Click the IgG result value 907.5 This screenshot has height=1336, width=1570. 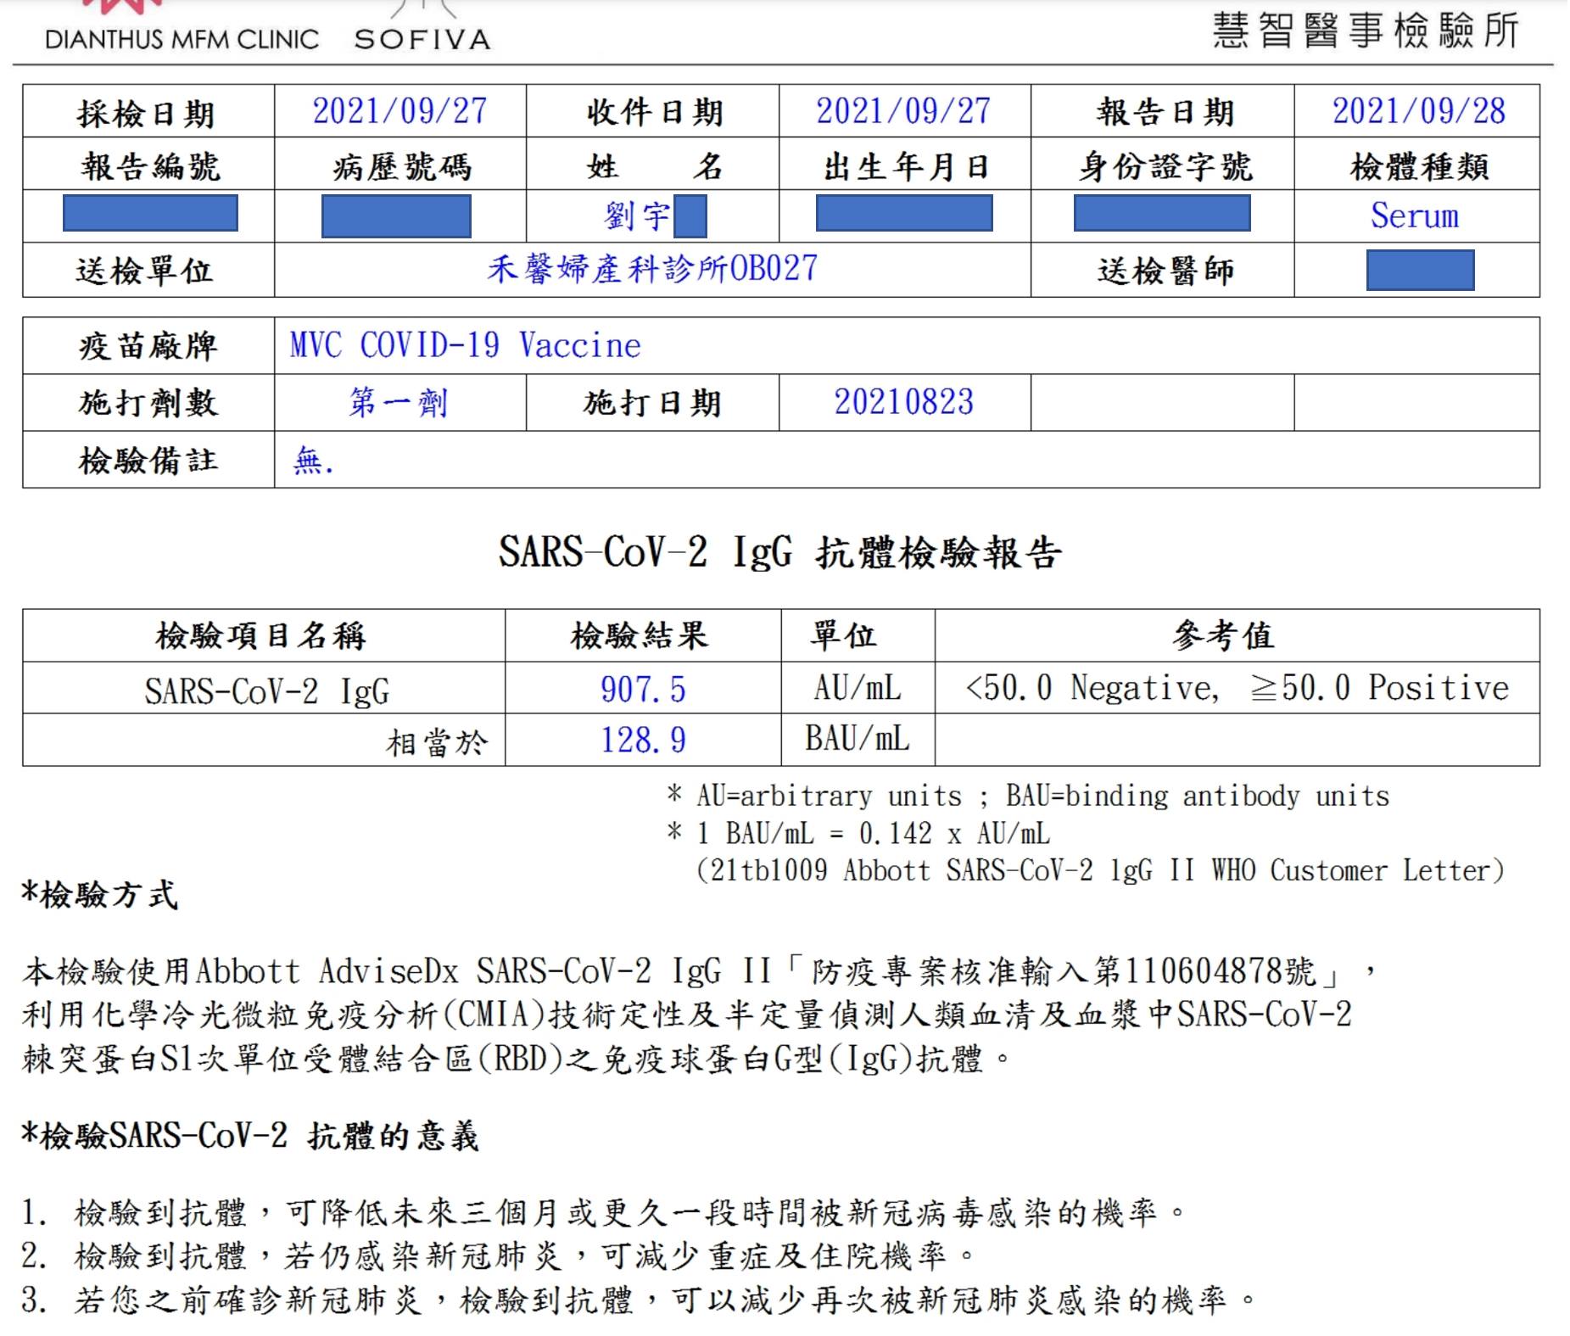(x=643, y=689)
